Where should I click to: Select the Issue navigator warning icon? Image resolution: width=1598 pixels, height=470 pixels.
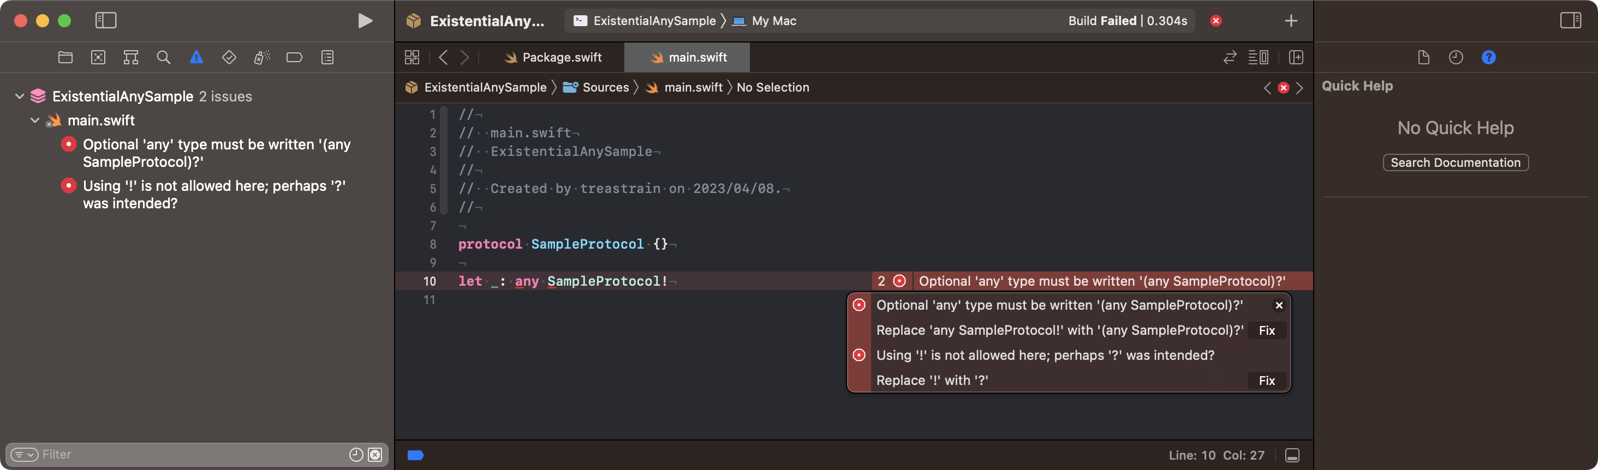point(196,58)
